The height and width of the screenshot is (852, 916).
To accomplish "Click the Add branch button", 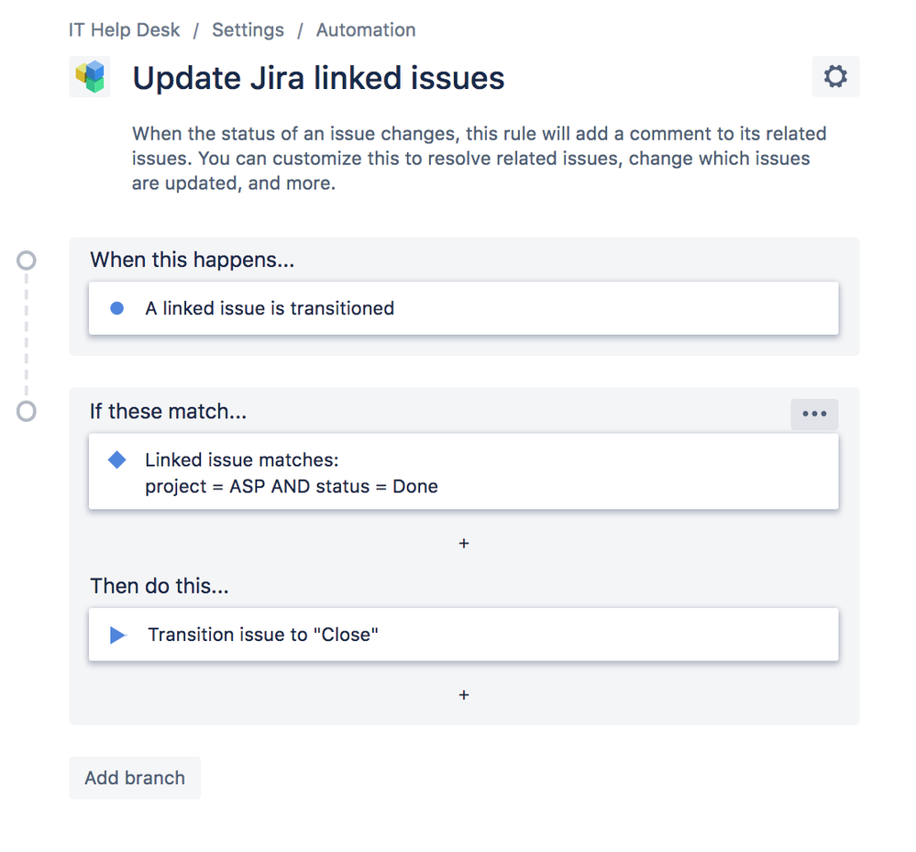I will tap(134, 778).
